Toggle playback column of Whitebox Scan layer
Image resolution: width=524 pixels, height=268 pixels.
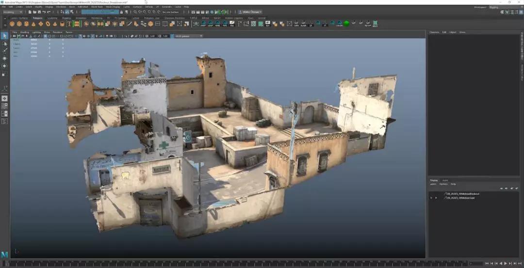(436, 198)
